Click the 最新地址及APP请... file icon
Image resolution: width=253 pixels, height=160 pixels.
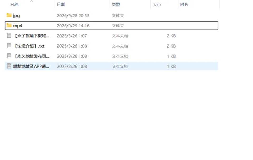coord(9,66)
